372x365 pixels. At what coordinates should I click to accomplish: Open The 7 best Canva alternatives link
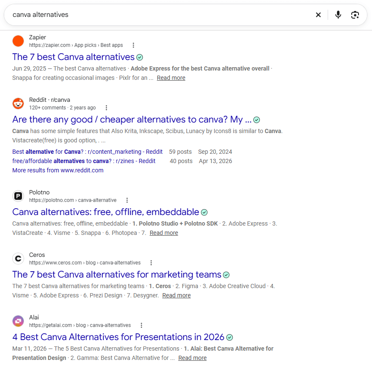point(73,57)
